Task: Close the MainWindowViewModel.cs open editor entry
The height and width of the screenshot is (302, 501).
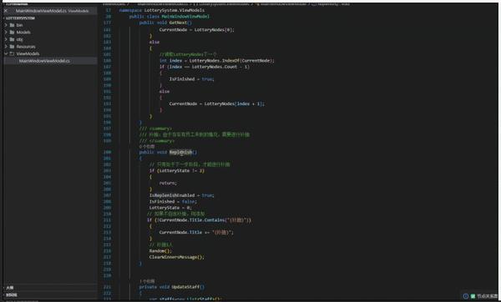Action: point(6,11)
